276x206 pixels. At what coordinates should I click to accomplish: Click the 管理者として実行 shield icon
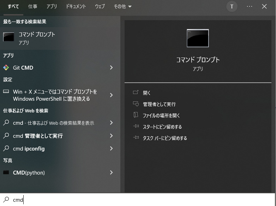[x=136, y=104]
